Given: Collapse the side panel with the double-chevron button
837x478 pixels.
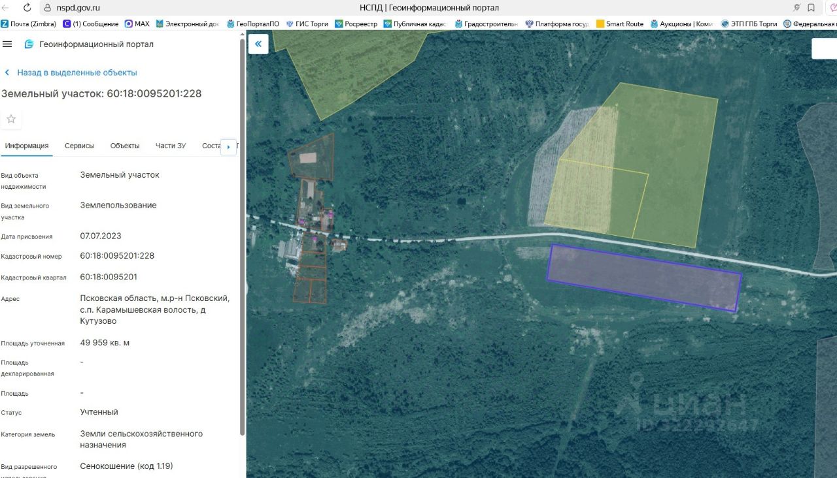Looking at the screenshot, I should (258, 44).
